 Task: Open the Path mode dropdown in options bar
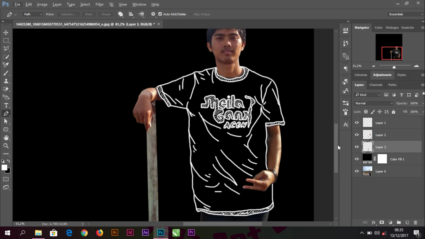coord(32,14)
